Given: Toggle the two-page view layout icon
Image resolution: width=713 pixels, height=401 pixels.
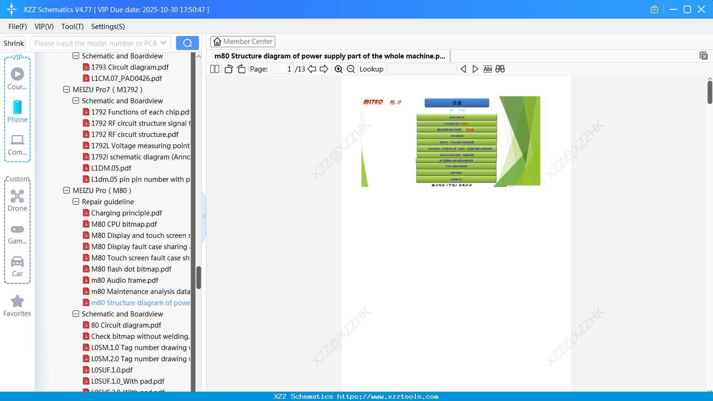Looking at the screenshot, I should tap(214, 69).
